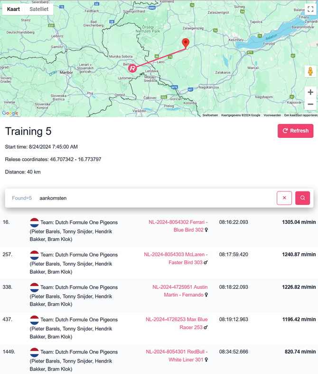Click Nagykanizsa label on map
Viewport: 318px width, 374px height.
pos(209,87)
